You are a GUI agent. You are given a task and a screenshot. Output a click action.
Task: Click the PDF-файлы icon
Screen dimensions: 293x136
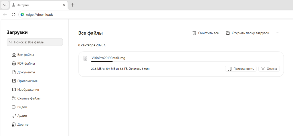(x=14, y=64)
